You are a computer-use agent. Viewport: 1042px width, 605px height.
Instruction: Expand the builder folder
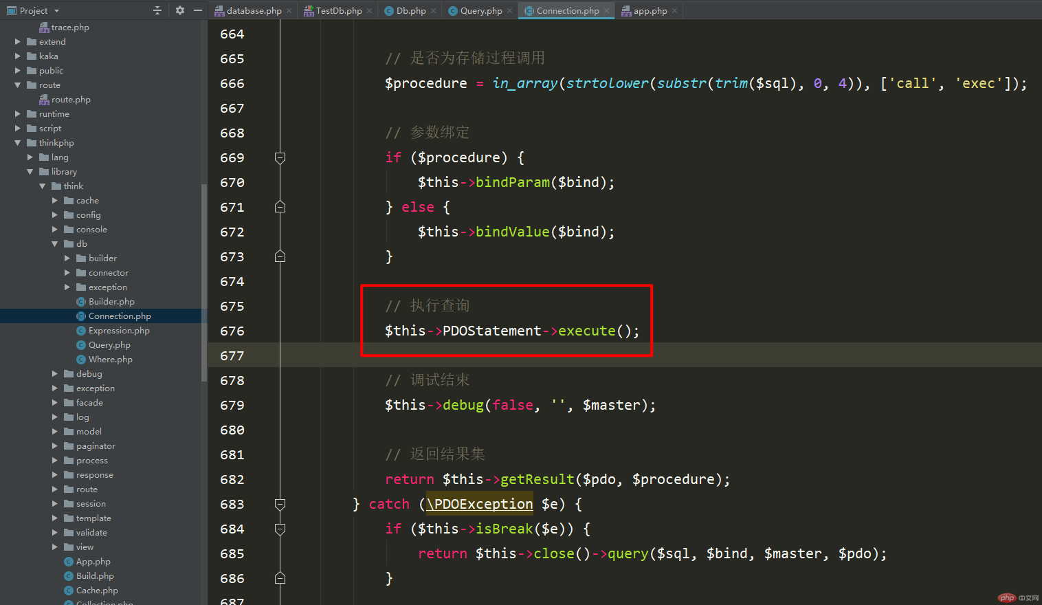tap(67, 258)
